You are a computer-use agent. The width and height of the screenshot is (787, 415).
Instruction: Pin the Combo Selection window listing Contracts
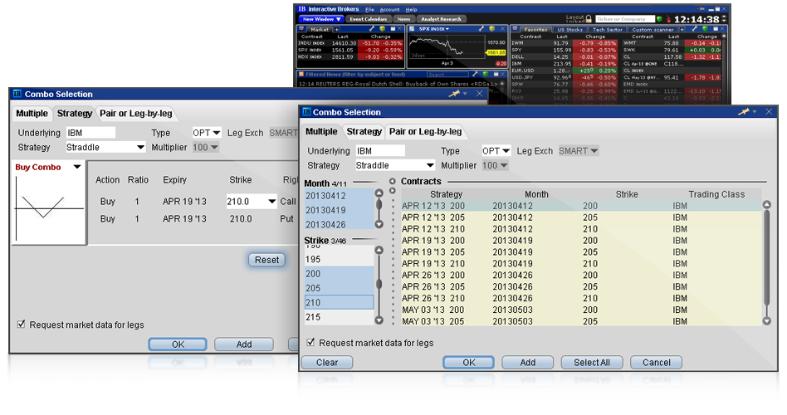coord(745,112)
